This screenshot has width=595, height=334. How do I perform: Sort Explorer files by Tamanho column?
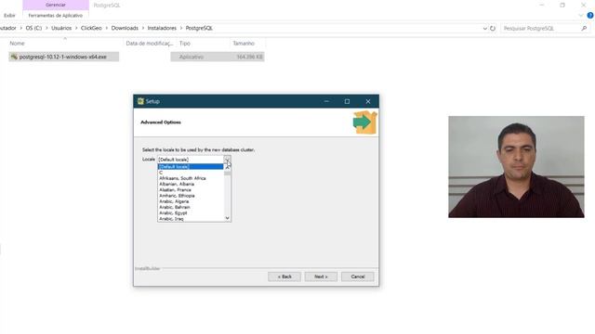(x=244, y=44)
